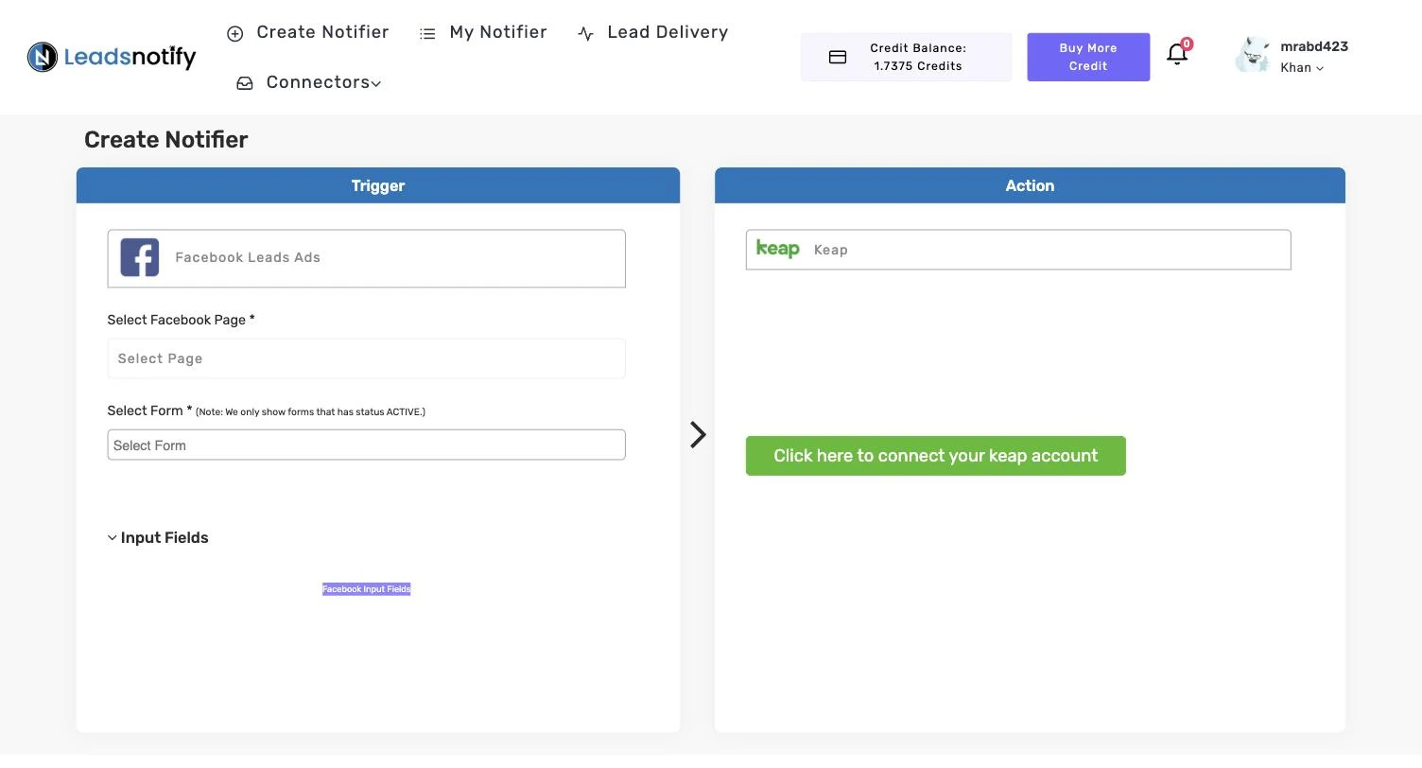Click the pulse icon beside Lead Delivery
The height and width of the screenshot is (768, 1422).
click(585, 33)
